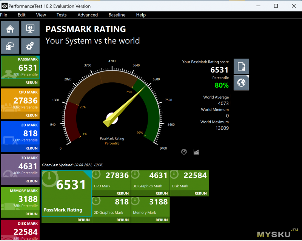
Task: Click the PerformanceTest app icon in title bar
Action: click(x=5, y=6)
